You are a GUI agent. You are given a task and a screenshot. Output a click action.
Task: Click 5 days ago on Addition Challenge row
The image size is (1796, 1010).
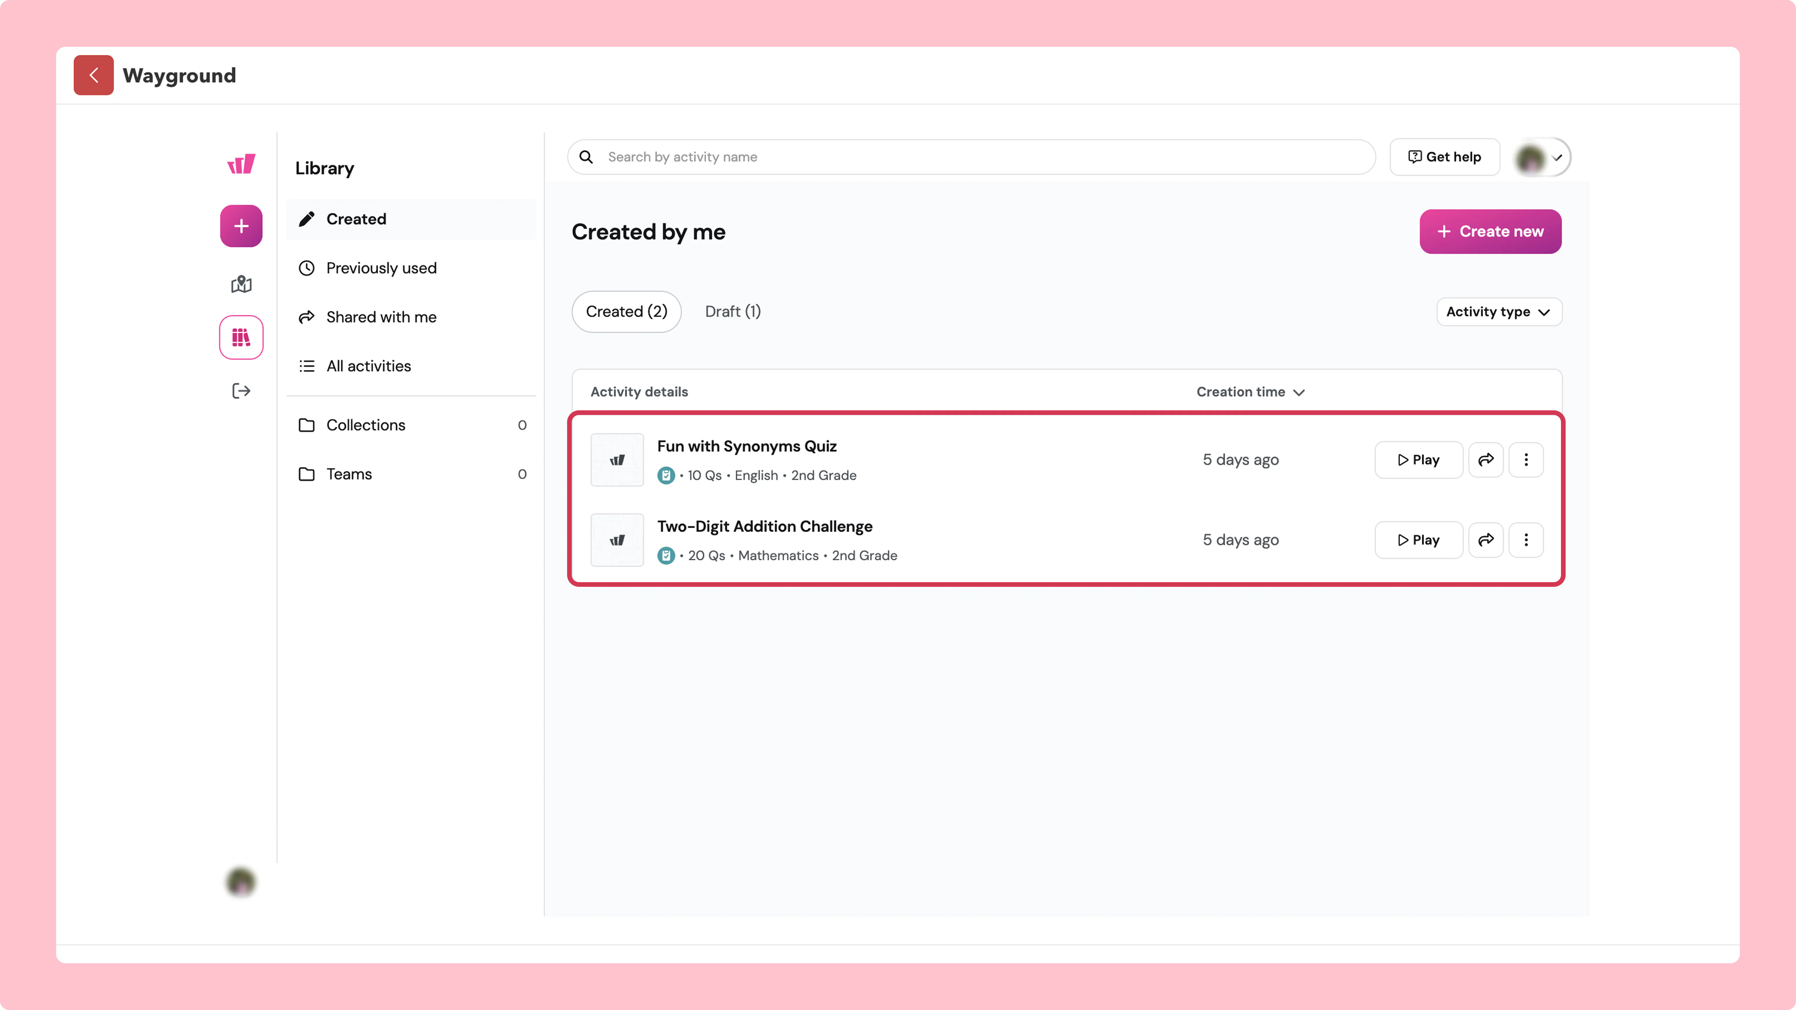pyautogui.click(x=1240, y=539)
